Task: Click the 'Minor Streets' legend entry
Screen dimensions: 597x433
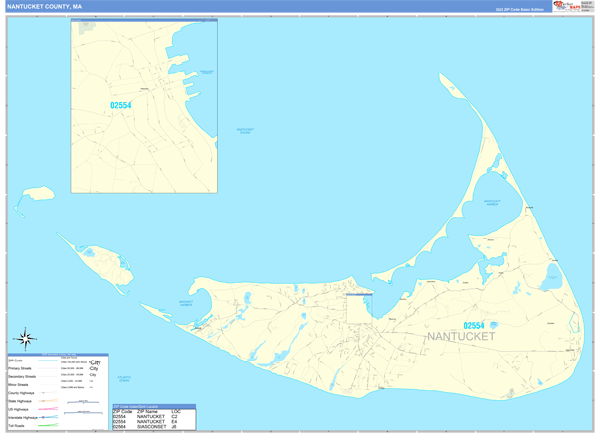Action: click(x=18, y=385)
